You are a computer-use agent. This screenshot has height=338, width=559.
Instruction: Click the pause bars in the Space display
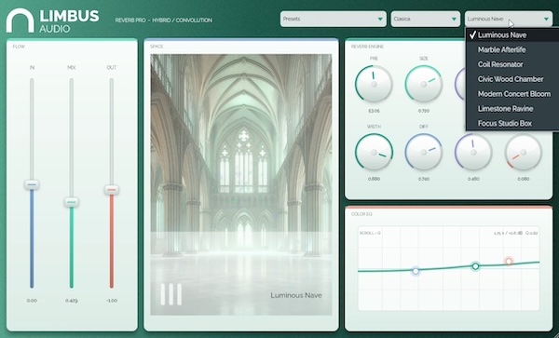pyautogui.click(x=171, y=294)
